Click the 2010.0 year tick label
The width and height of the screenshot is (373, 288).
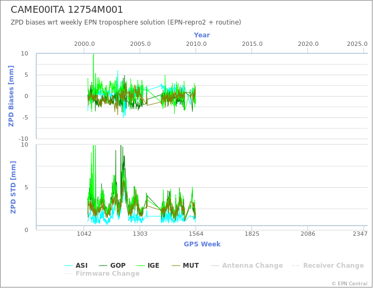point(196,44)
